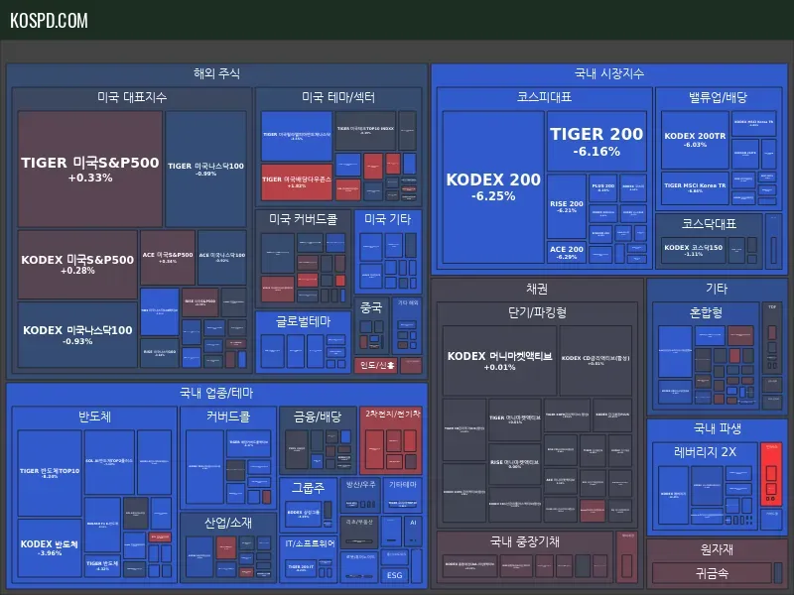Image resolution: width=794 pixels, height=595 pixels.
Task: Open the ESG group tile
Action: click(x=394, y=575)
